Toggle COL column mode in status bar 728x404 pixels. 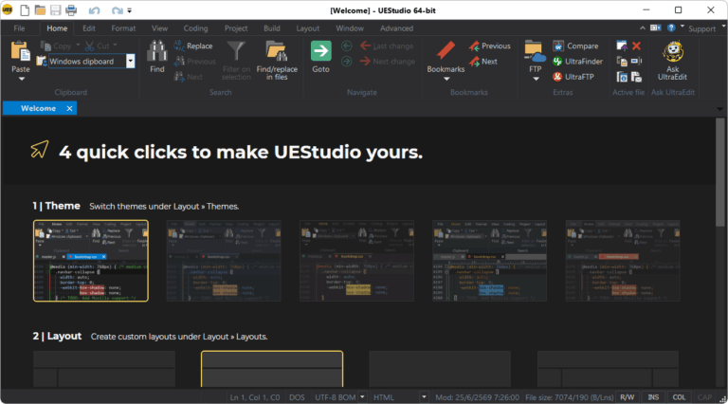pyautogui.click(x=679, y=397)
